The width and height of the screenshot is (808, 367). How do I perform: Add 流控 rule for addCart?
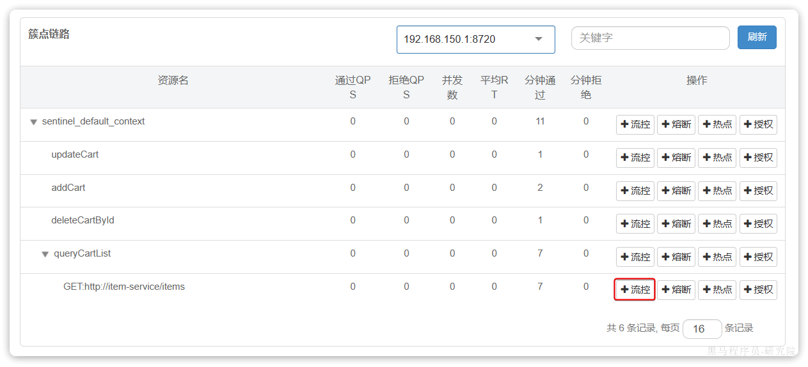[635, 191]
